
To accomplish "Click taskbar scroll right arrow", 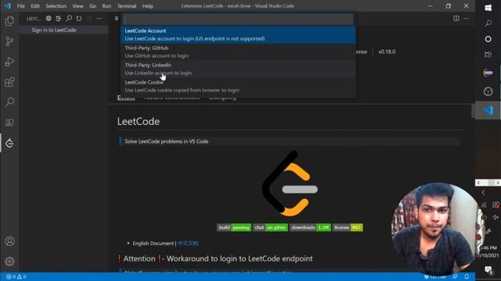I will (x=498, y=183).
